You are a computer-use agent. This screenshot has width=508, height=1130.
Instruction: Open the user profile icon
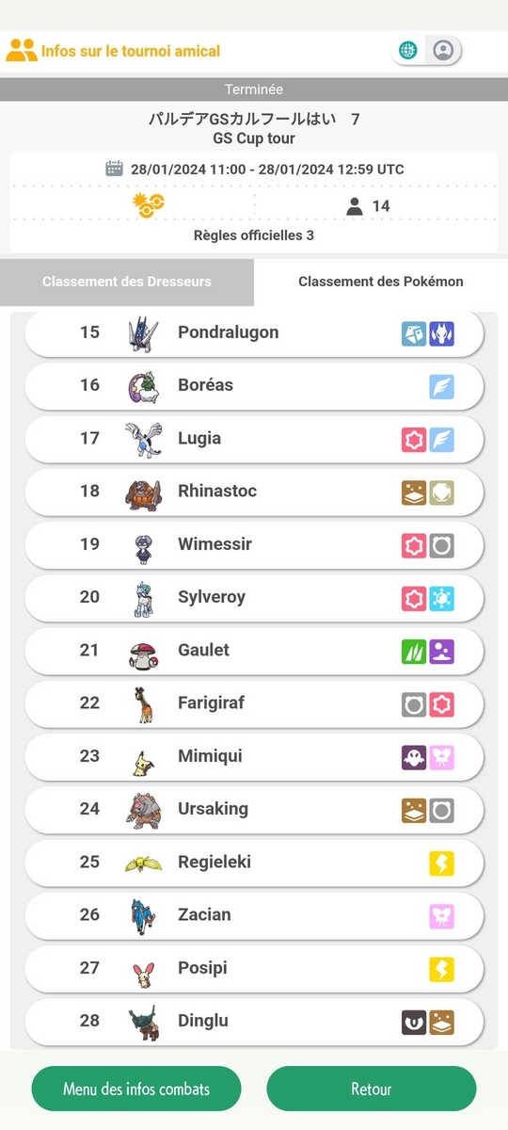pos(444,50)
